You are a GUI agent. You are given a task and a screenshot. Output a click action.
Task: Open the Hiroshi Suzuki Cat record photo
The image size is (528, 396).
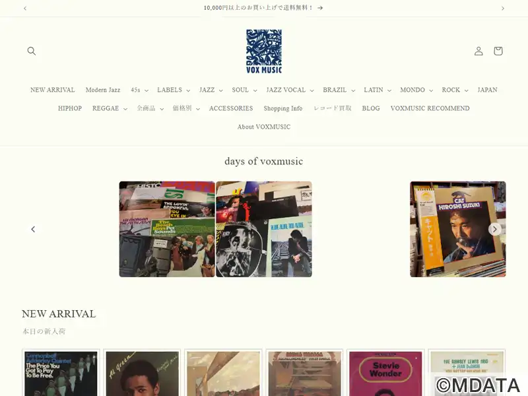[x=458, y=229]
